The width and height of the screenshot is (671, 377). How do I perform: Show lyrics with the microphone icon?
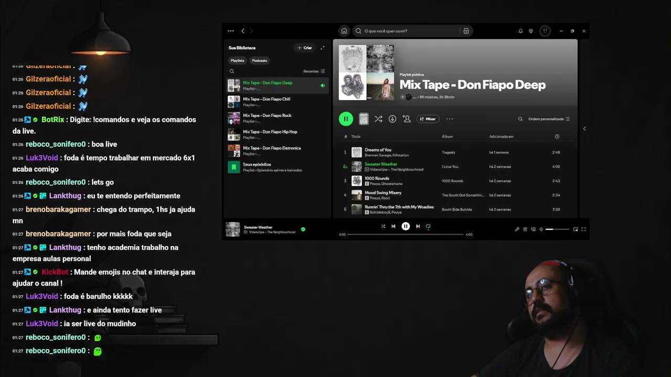[x=517, y=229]
